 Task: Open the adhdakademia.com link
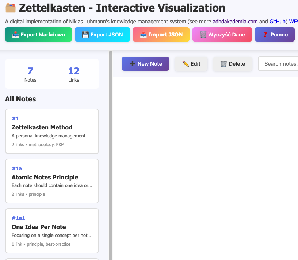click(x=236, y=22)
